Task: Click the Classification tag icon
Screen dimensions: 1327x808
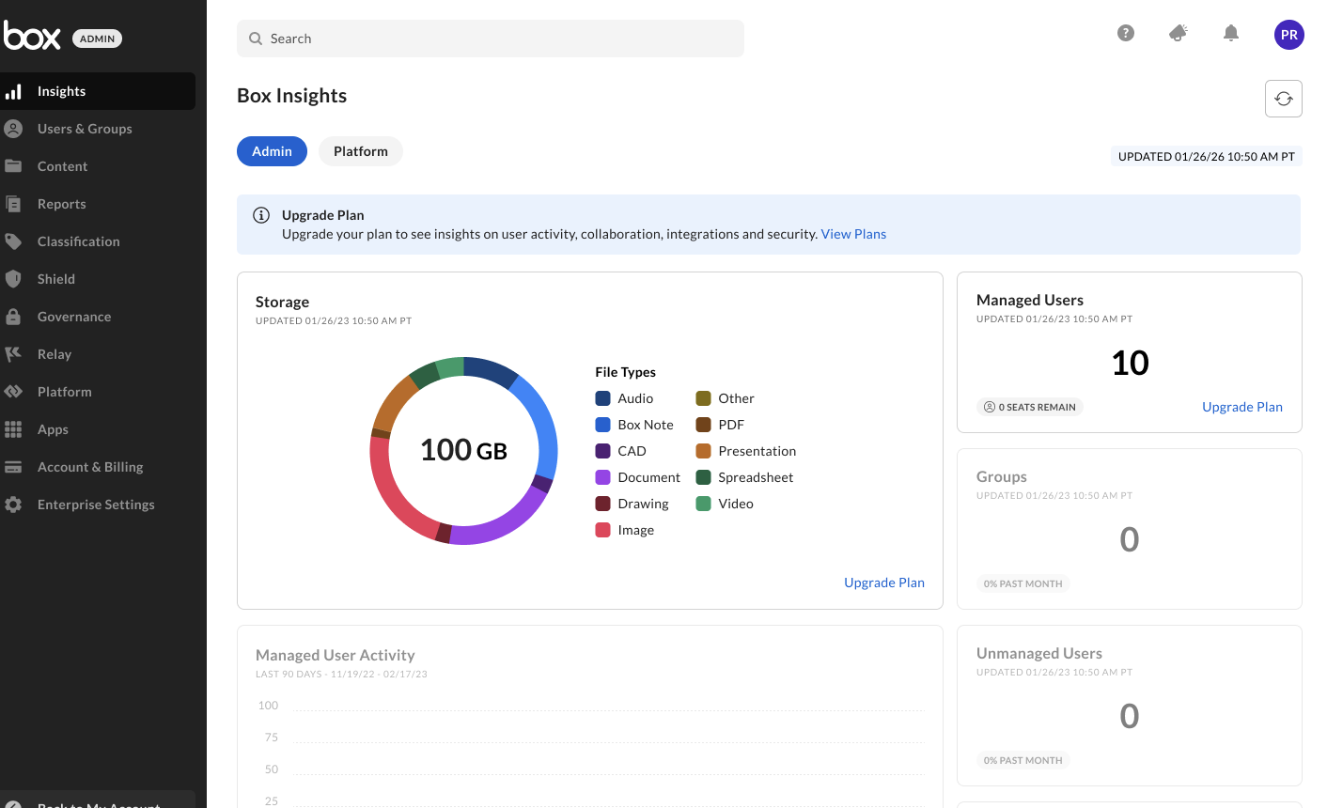Action: (13, 241)
